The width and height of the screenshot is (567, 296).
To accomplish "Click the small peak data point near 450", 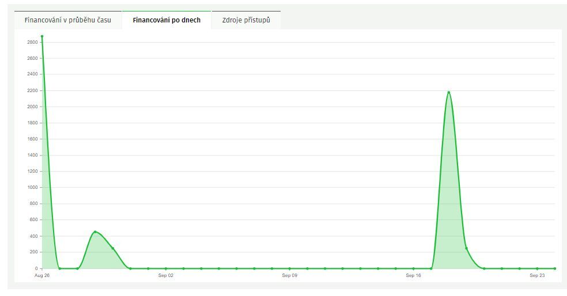I will point(95,232).
